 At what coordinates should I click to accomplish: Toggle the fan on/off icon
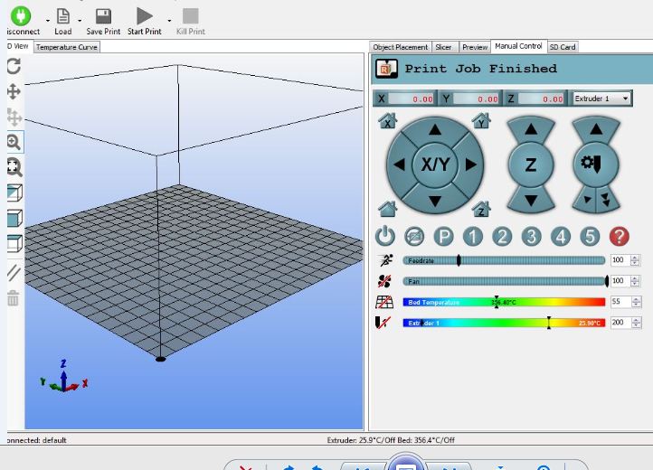coord(384,281)
